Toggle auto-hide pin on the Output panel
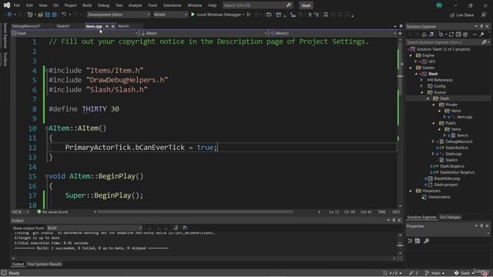493x277 pixels. tap(394, 221)
